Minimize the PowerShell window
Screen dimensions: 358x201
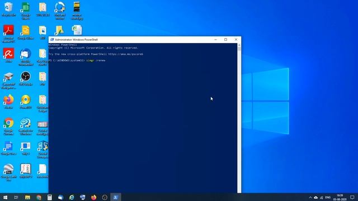pyautogui.click(x=215, y=40)
